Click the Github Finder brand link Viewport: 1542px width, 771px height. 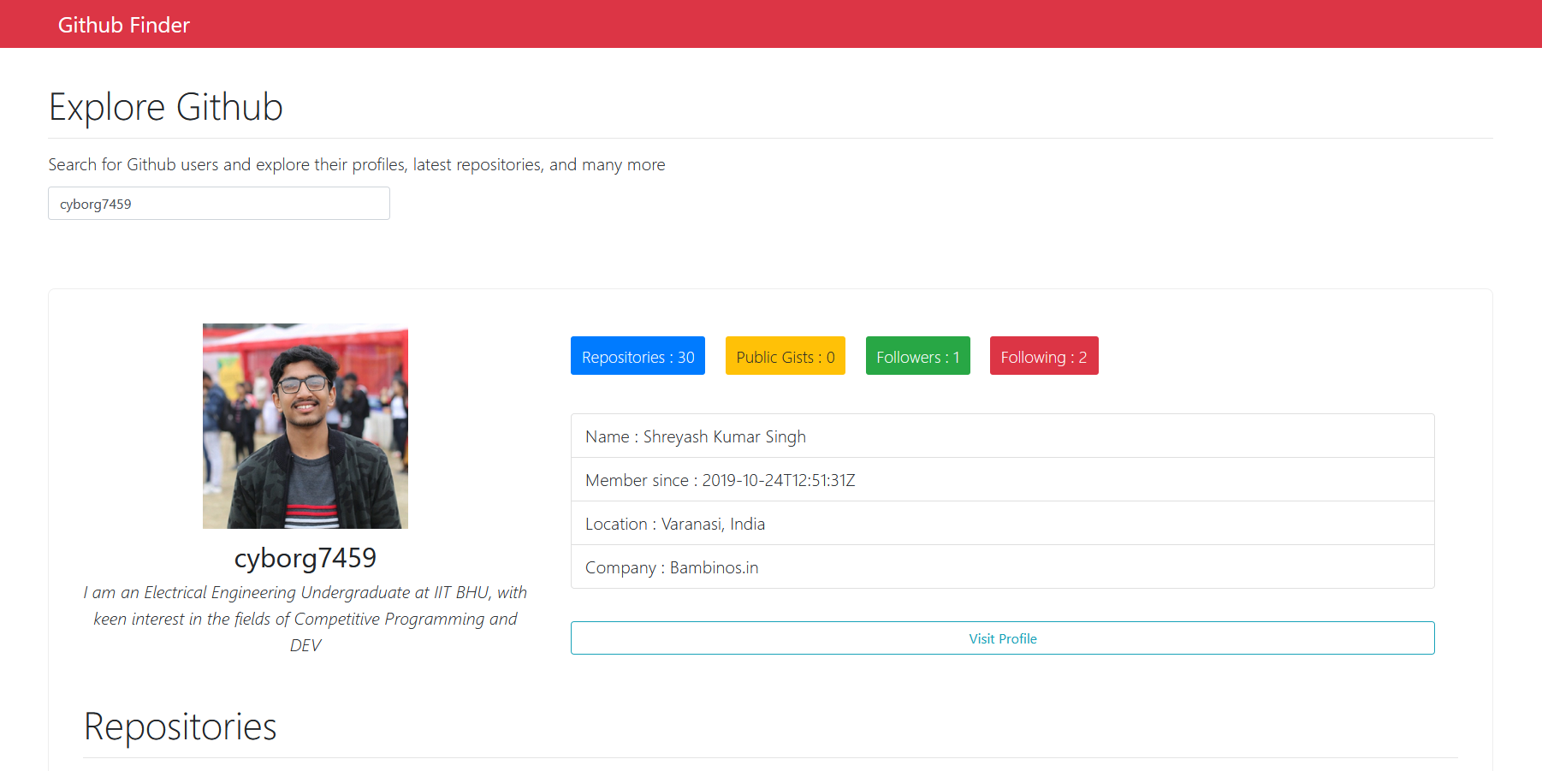[123, 25]
